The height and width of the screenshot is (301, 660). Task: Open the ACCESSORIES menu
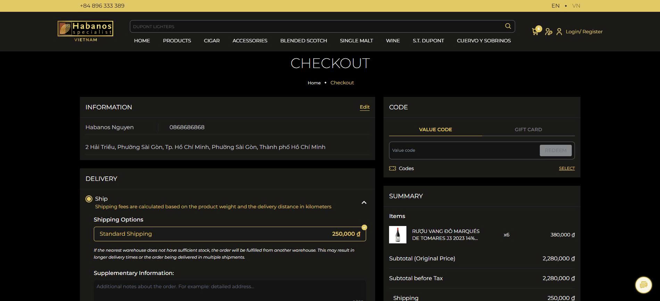[250, 41]
